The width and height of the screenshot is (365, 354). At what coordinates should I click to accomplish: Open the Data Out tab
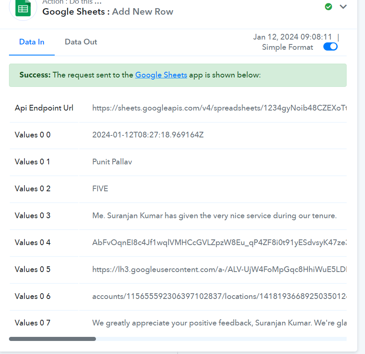[x=81, y=42]
